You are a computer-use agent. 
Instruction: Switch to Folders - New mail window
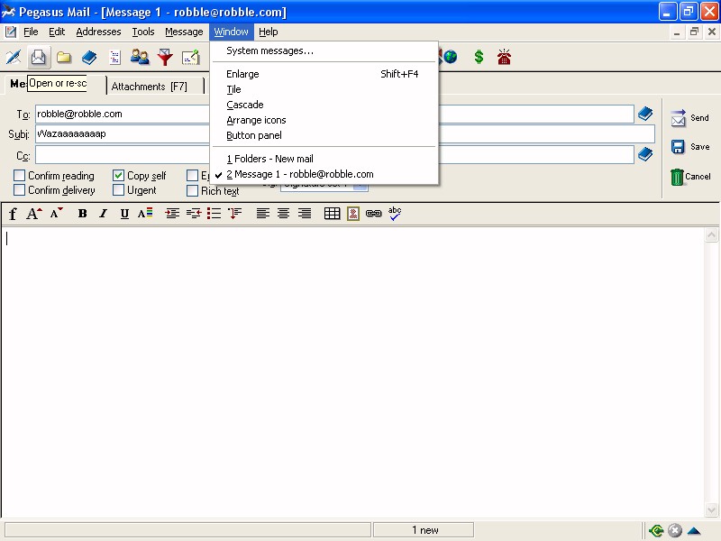click(x=324, y=159)
